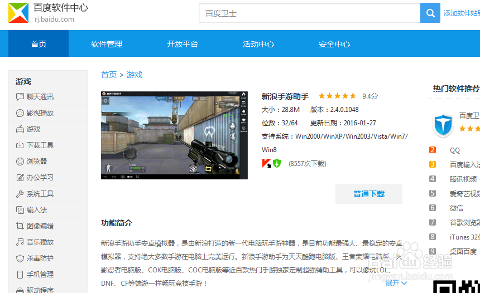Image resolution: width=480 pixels, height=293 pixels.
Task: Open the 活动中心 navigation tab
Action: pyautogui.click(x=258, y=44)
